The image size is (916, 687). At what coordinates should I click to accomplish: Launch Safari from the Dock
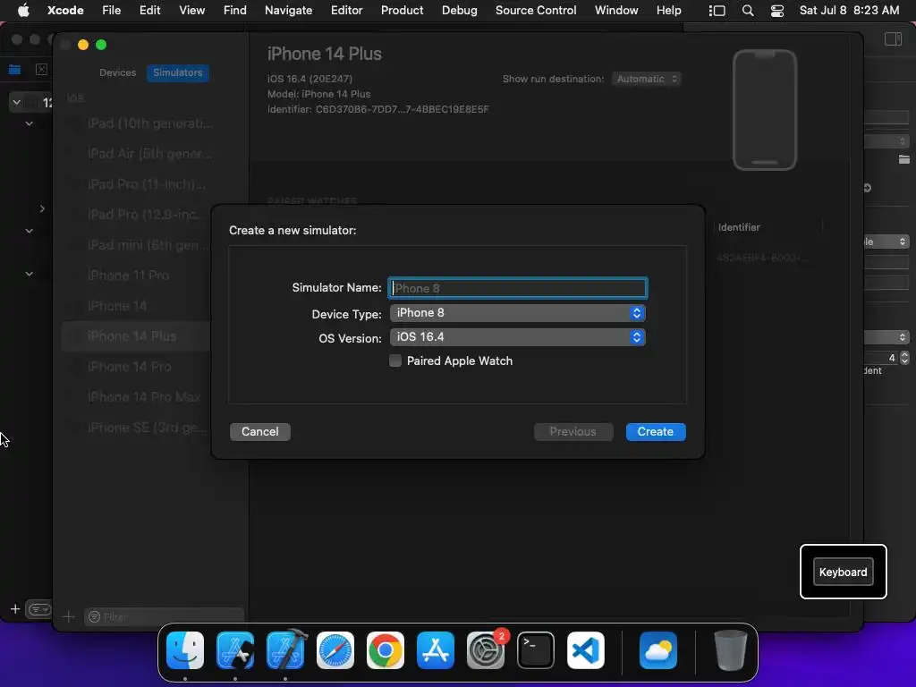(x=335, y=650)
